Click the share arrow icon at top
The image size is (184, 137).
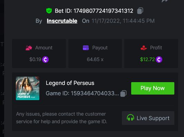(x=165, y=1)
